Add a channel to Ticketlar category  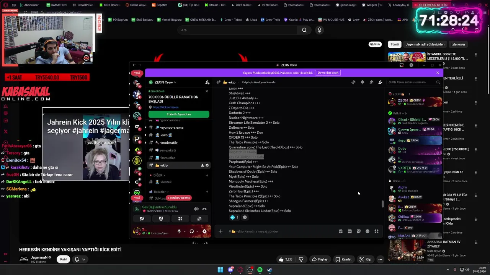(x=207, y=192)
